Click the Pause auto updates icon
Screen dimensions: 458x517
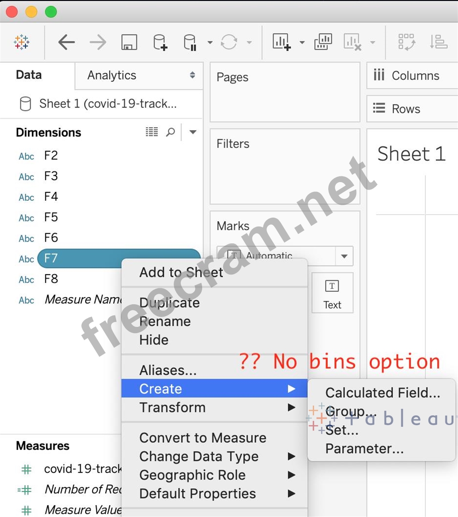pos(190,43)
